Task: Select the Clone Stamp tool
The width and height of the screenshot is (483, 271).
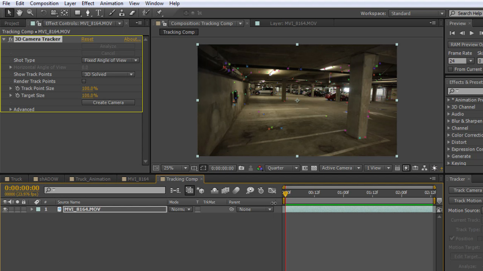Action: click(x=122, y=13)
